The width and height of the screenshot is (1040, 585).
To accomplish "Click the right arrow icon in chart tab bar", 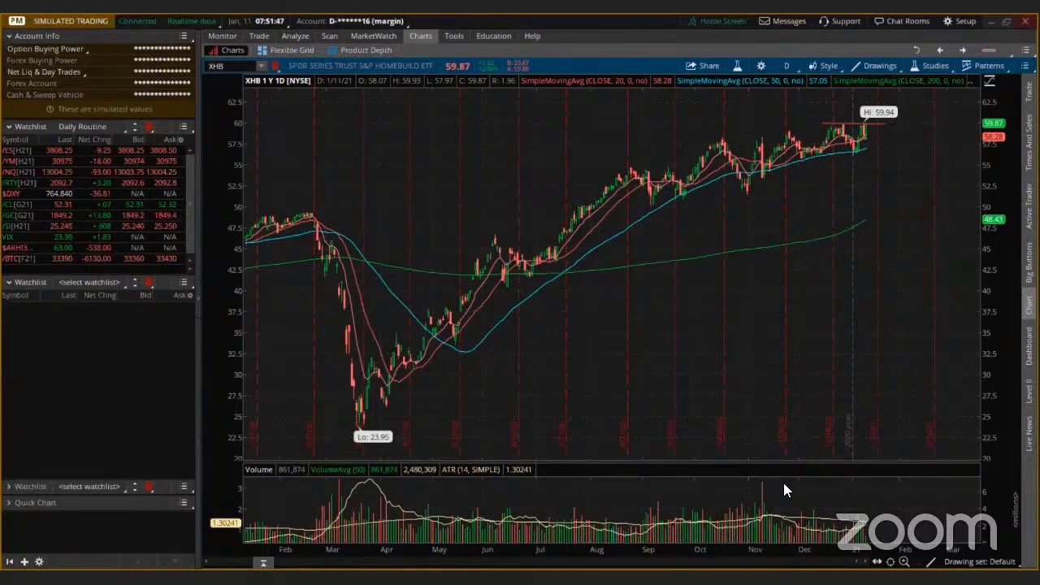I will [x=963, y=50].
